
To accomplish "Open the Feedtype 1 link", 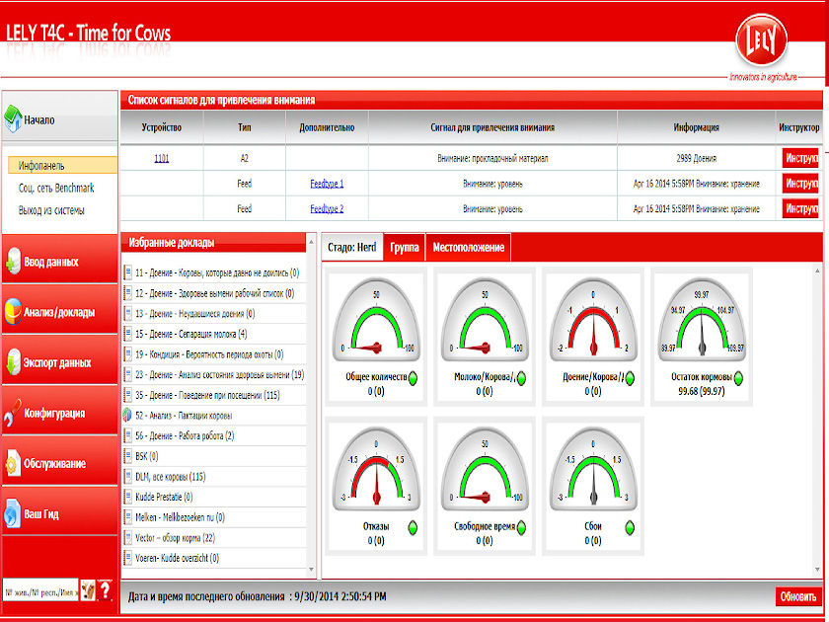I will 327,184.
